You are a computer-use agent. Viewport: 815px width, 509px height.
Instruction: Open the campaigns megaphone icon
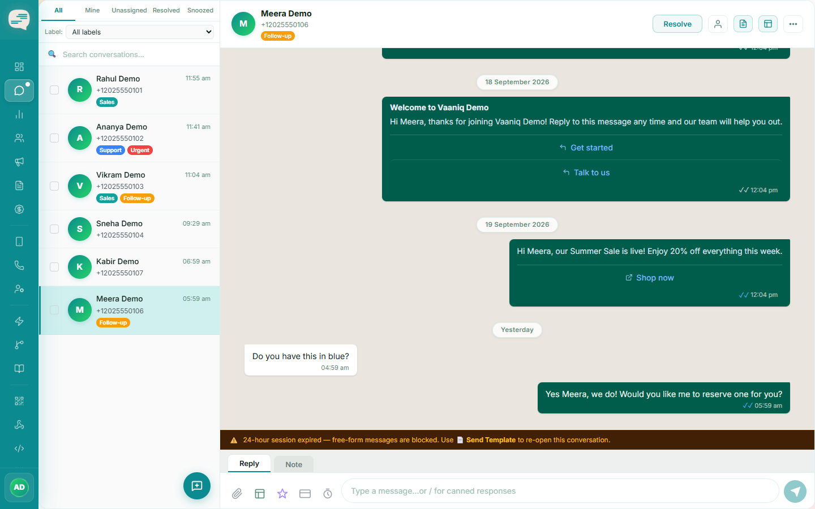(19, 162)
